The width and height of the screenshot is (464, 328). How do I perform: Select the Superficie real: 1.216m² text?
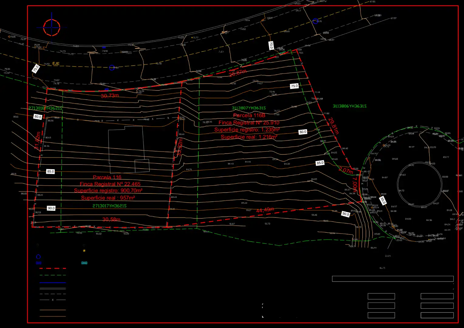[249, 137]
